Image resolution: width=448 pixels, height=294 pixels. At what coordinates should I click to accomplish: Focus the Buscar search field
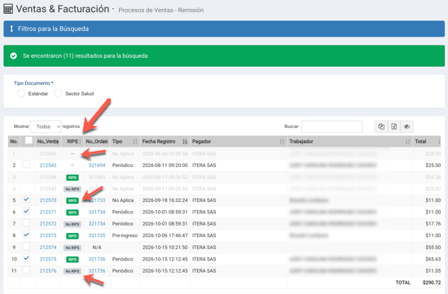tap(332, 126)
